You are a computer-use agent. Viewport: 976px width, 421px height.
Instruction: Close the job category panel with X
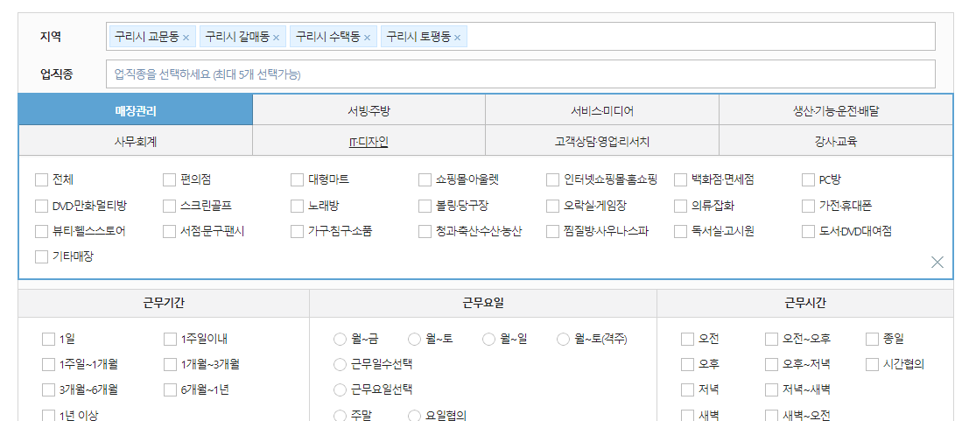[937, 263]
